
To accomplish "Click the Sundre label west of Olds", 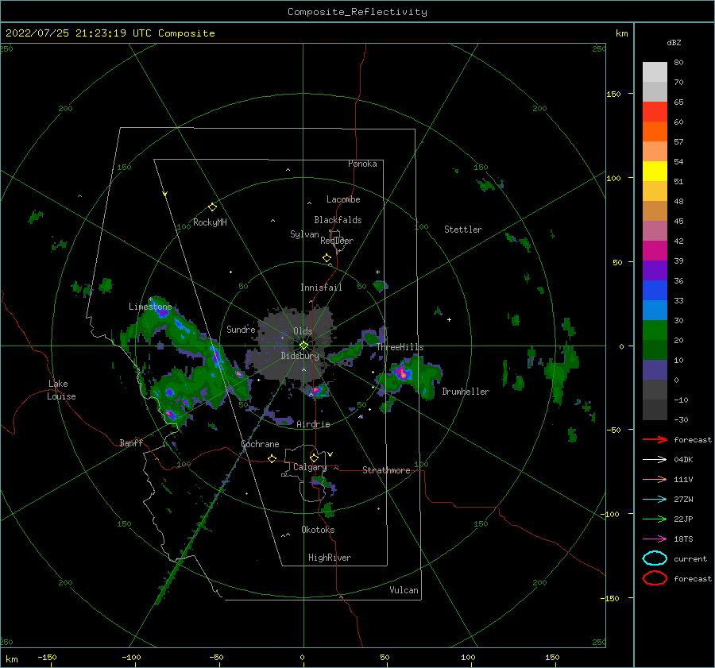I will coord(241,329).
